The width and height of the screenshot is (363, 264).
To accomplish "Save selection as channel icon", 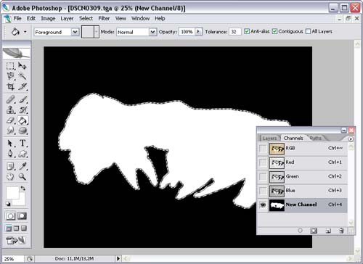I will 314,231.
